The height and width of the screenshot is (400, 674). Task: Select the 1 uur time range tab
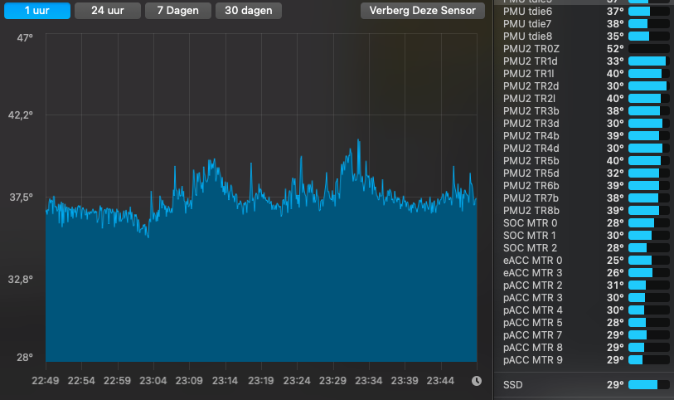tap(36, 11)
